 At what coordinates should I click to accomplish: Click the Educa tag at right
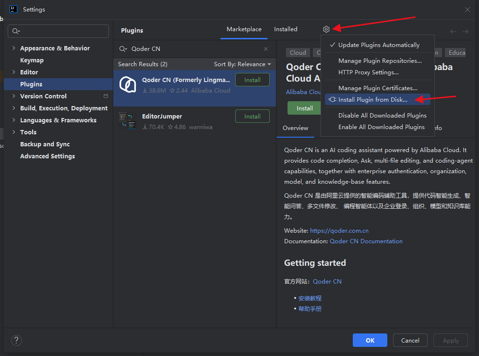tap(455, 52)
